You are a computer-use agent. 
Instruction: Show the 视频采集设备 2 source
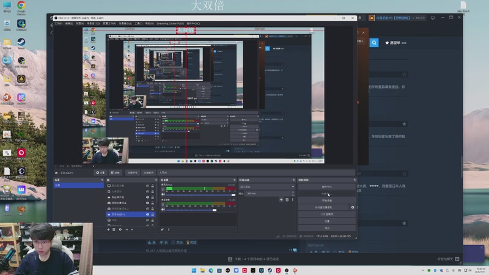(x=147, y=208)
